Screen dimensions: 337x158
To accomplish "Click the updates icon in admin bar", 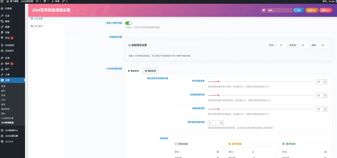I will [x=37, y=1].
